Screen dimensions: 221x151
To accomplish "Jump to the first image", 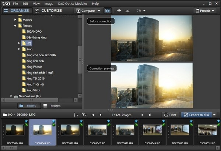I will 93,115.
